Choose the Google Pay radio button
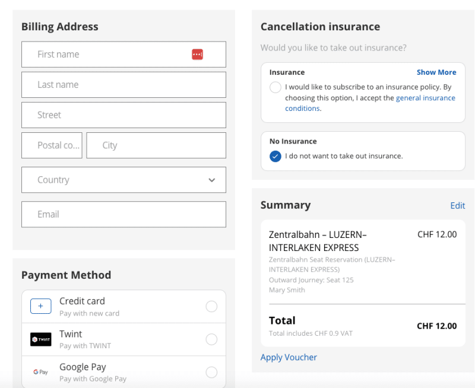The width and height of the screenshot is (475, 388). 211,372
